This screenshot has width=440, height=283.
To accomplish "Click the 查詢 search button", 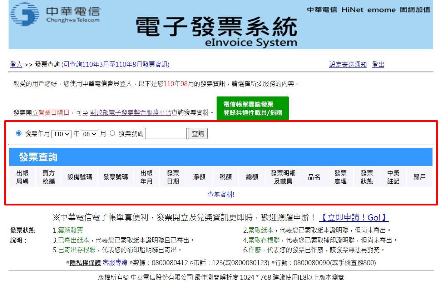I will click(198, 134).
